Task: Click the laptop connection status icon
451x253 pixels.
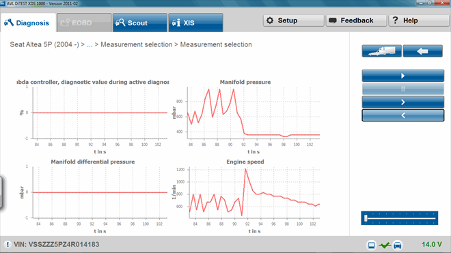Action: point(372,245)
